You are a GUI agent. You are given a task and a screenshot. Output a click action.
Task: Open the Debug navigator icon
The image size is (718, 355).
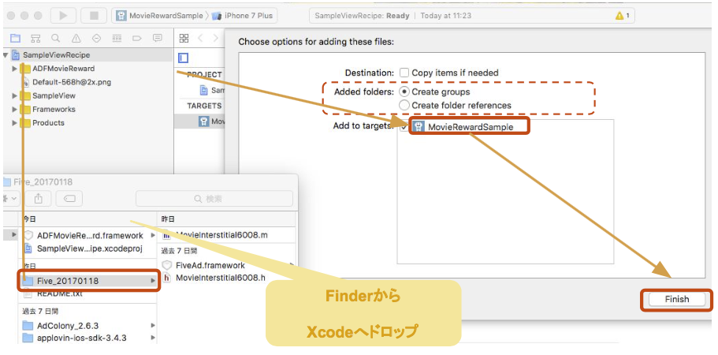pyautogui.click(x=117, y=38)
